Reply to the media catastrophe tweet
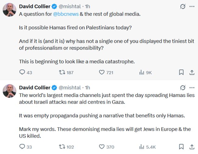The width and height of the screenshot is (198, 154). click(x=22, y=72)
